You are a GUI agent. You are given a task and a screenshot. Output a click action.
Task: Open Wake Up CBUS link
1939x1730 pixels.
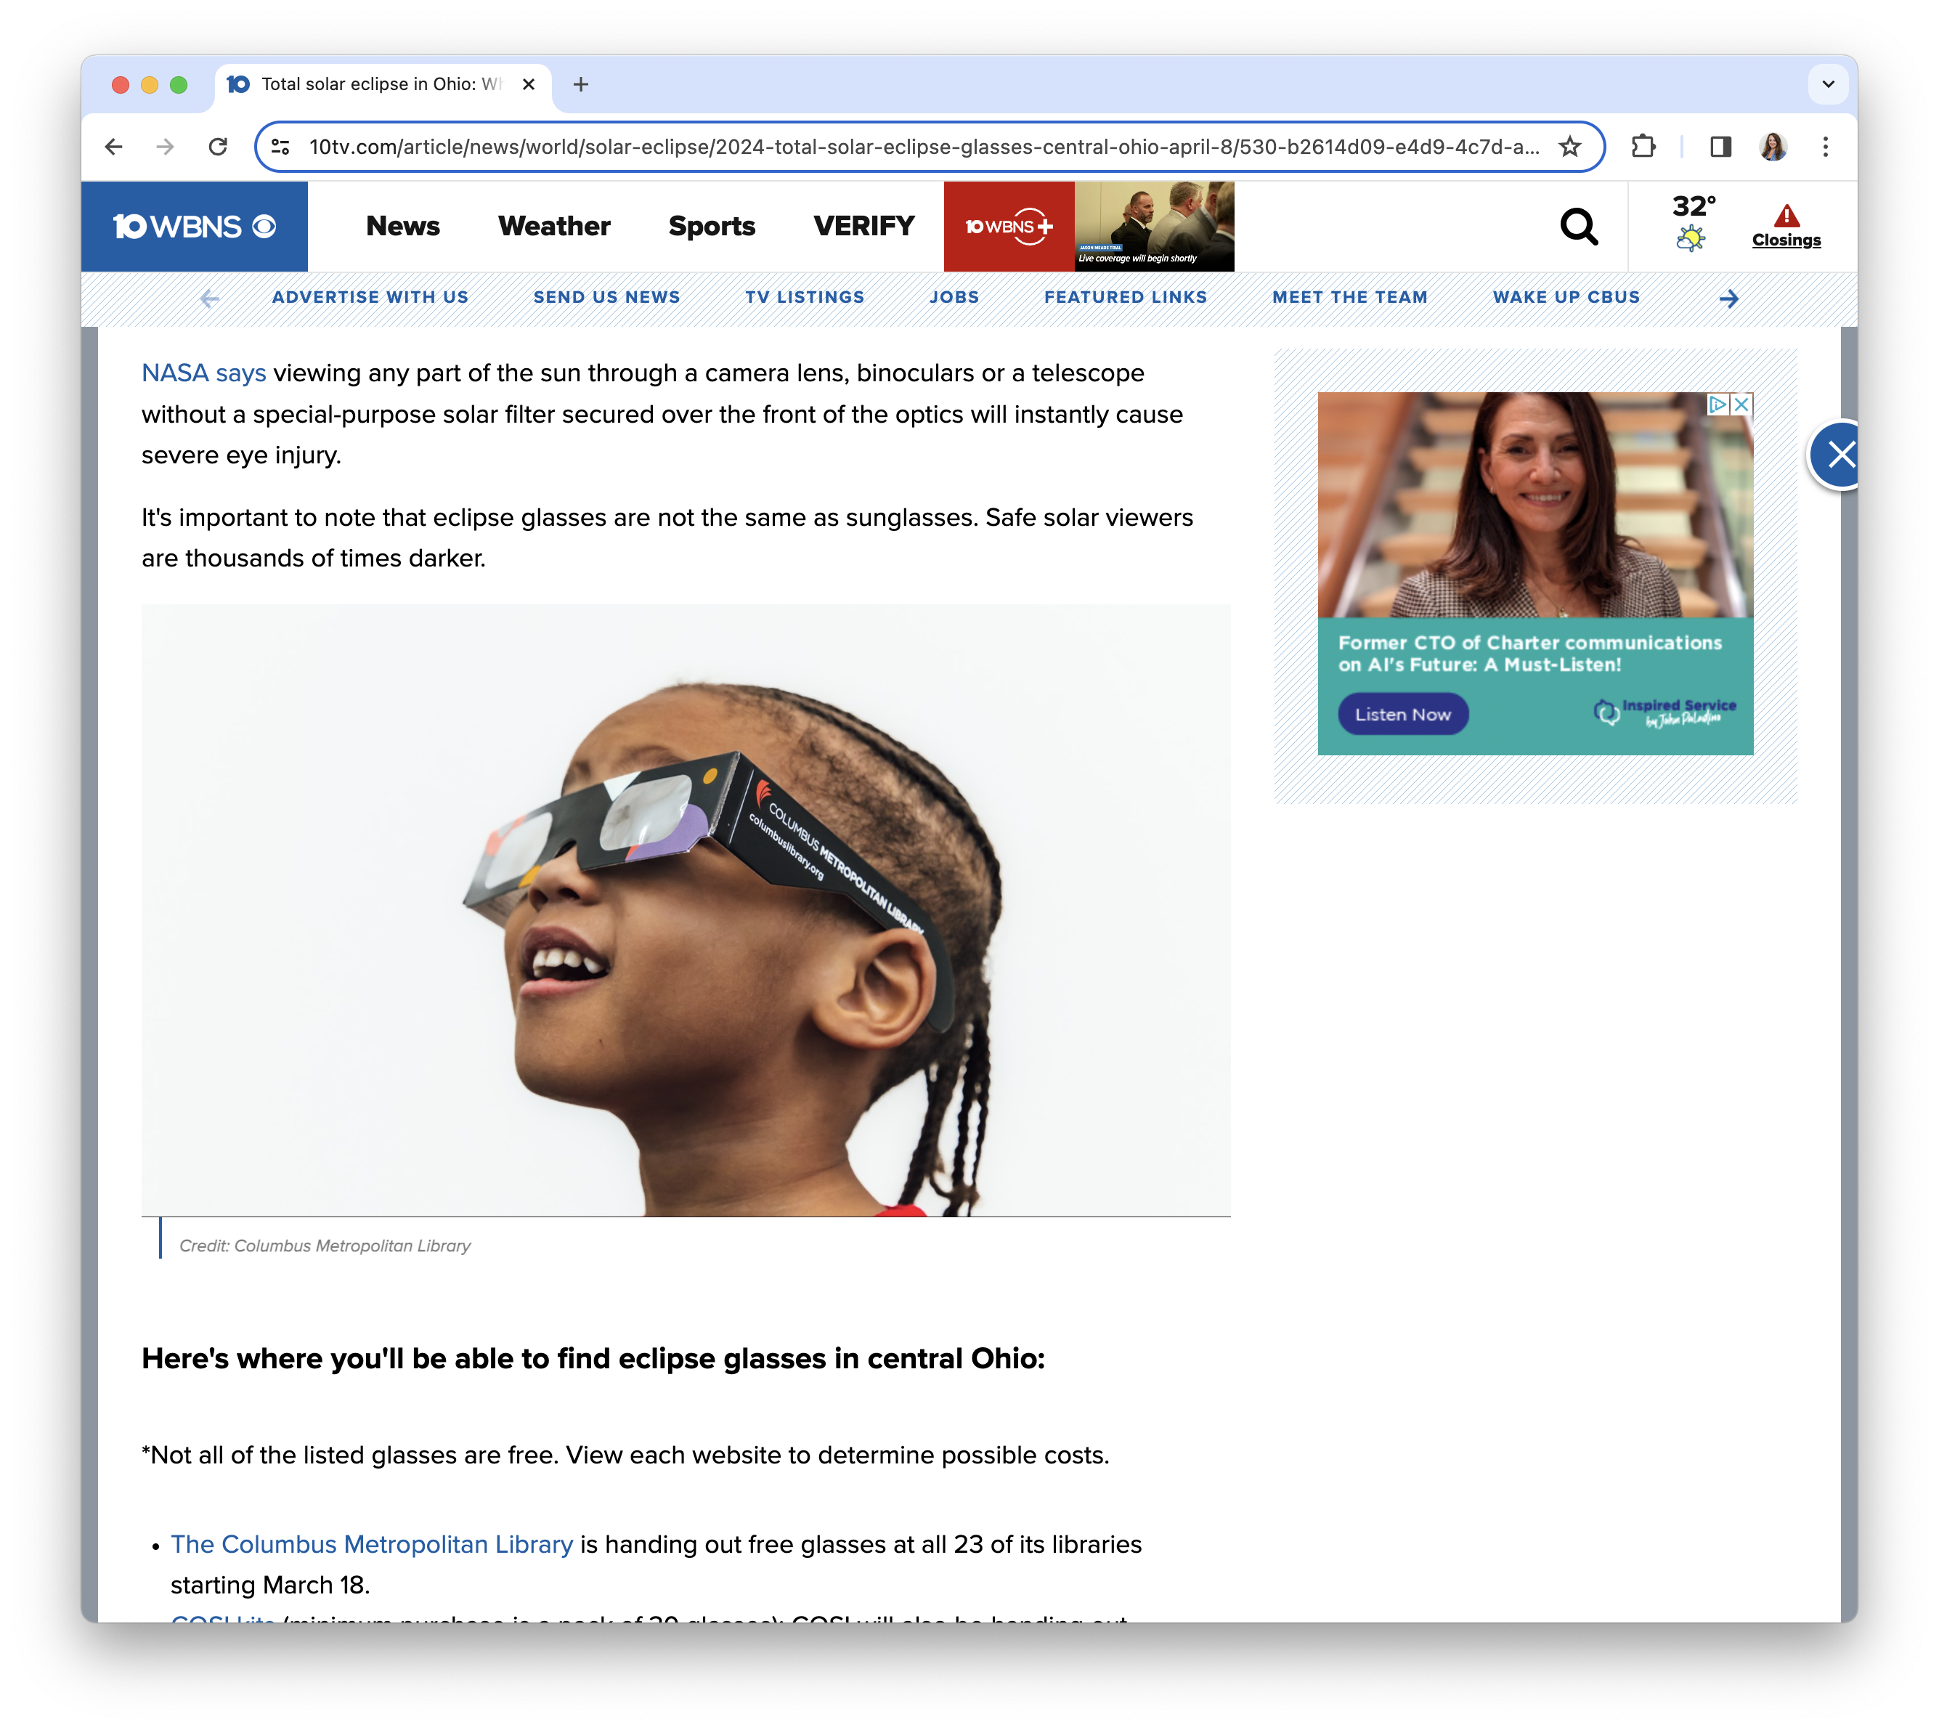click(1566, 298)
